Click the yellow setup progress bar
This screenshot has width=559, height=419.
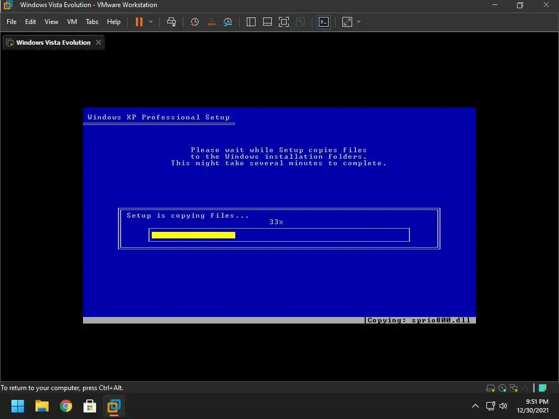[x=193, y=235]
